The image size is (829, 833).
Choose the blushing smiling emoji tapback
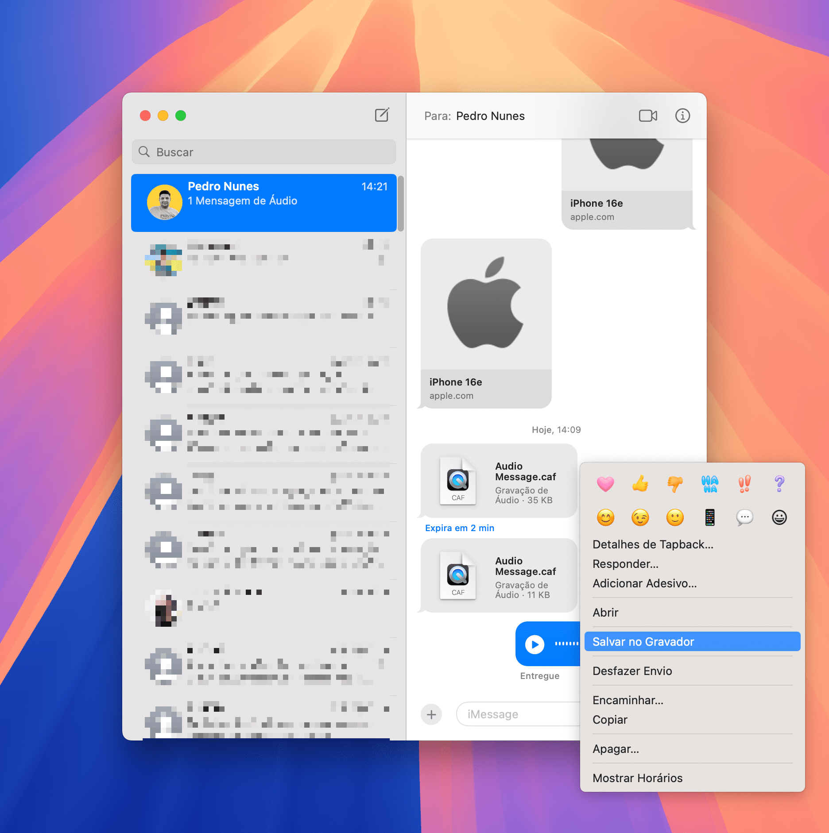605,517
